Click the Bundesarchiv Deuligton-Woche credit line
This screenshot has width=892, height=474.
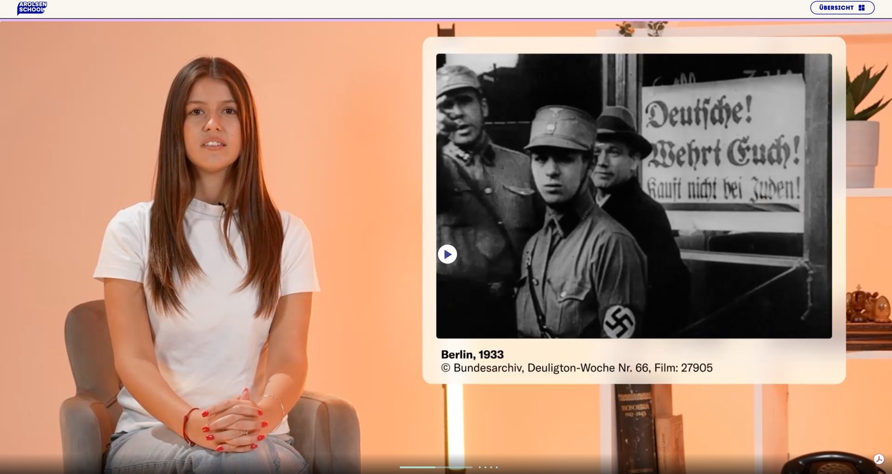click(x=576, y=368)
